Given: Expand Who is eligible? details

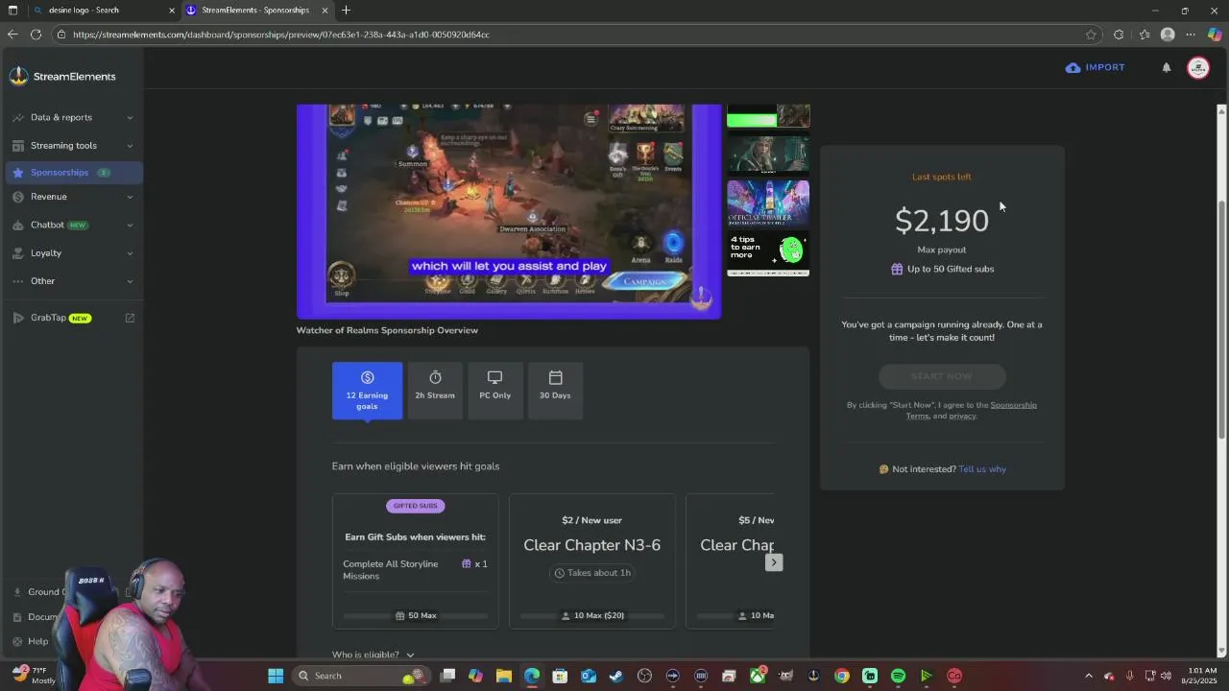Looking at the screenshot, I should click(374, 655).
